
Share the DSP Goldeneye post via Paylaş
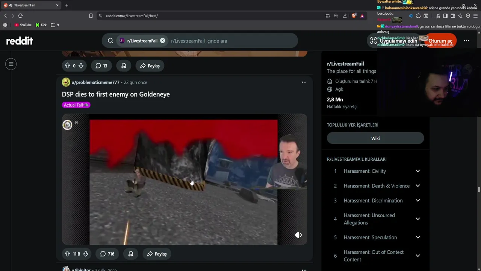coord(157,254)
